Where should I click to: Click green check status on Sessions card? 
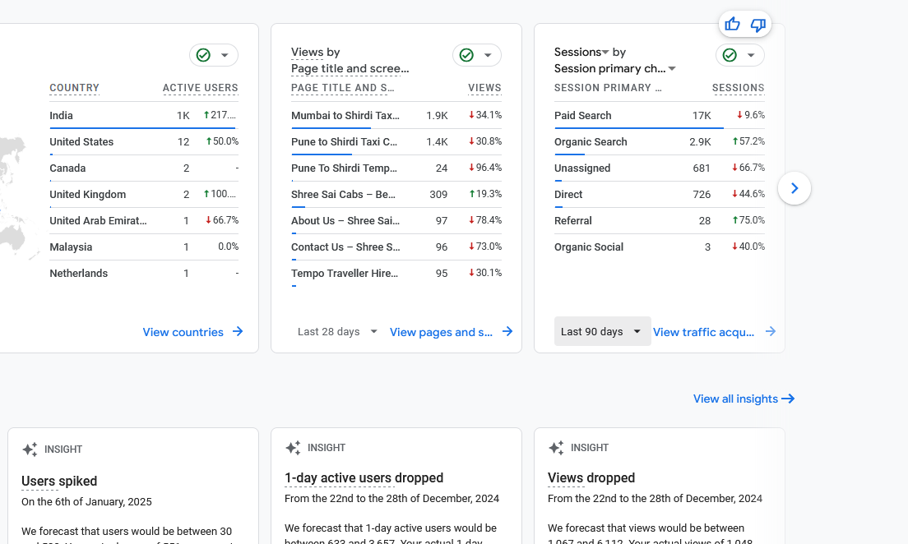click(x=730, y=55)
